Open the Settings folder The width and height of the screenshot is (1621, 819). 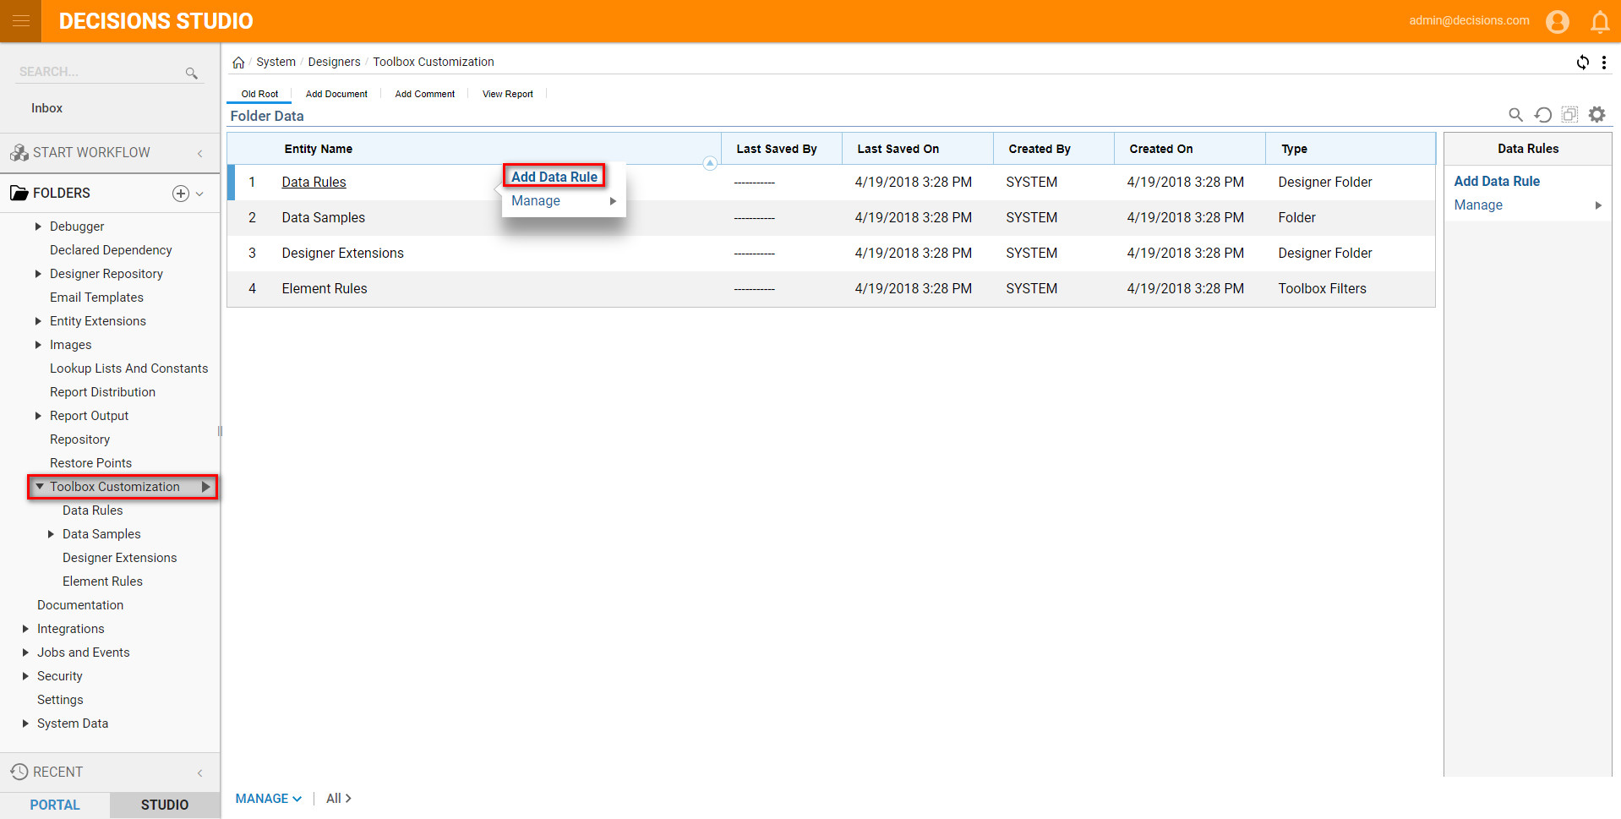60,700
